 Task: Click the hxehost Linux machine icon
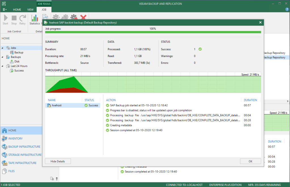point(49,105)
